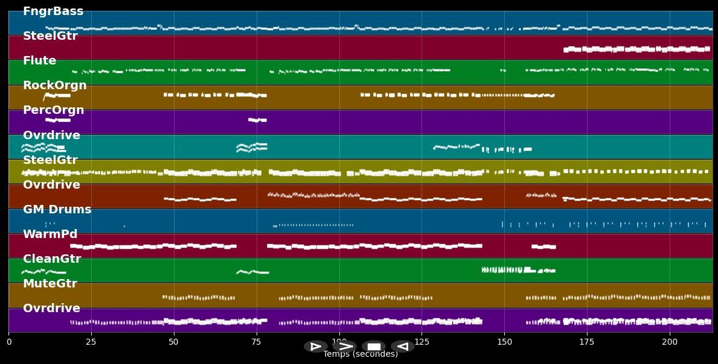
Task: Select the CleanGtr track label
Action: (x=52, y=259)
